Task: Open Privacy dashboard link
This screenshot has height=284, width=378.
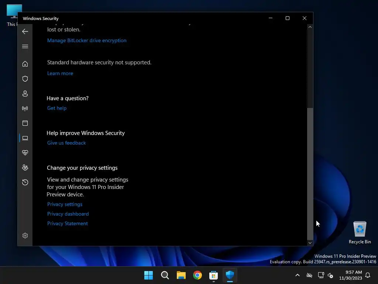Action: tap(68, 214)
